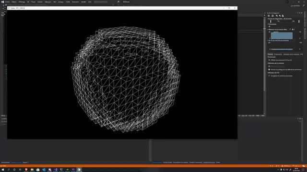Collapse the Événements graph section
This screenshot has width=307, height=172.
pos(268,24)
